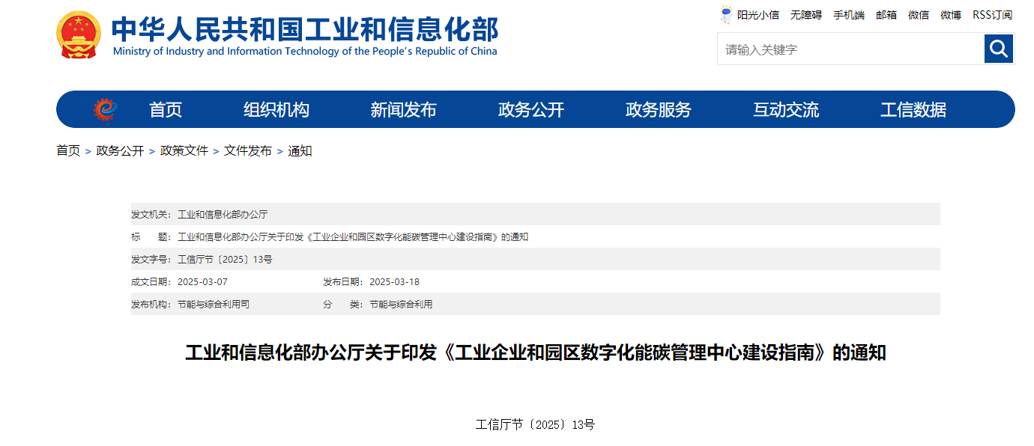This screenshot has width=1034, height=446.
Task: Click the 中华人民共和国工业和信息化部 site title
Action: pos(305,28)
